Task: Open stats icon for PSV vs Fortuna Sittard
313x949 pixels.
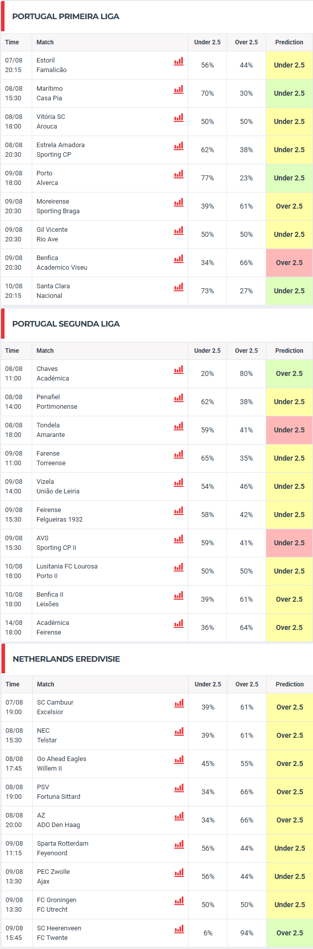Action: point(179,788)
